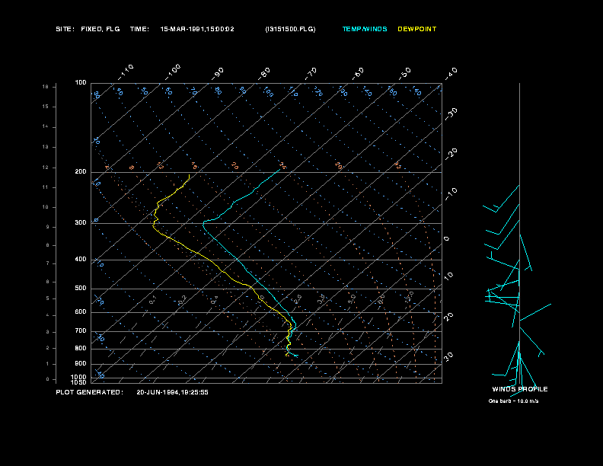Screen dimensions: 603x466
Task: Click the -110 temperature label on top axis
Action: click(126, 72)
